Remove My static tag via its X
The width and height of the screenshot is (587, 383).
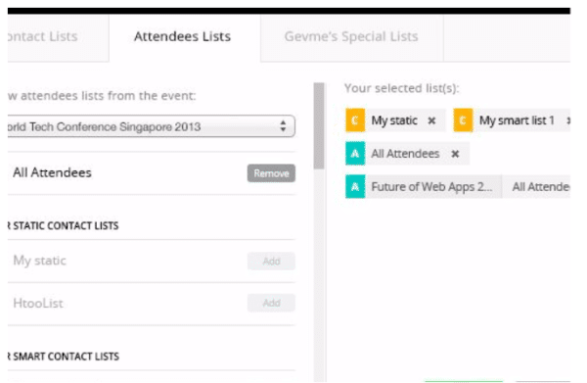click(x=431, y=120)
